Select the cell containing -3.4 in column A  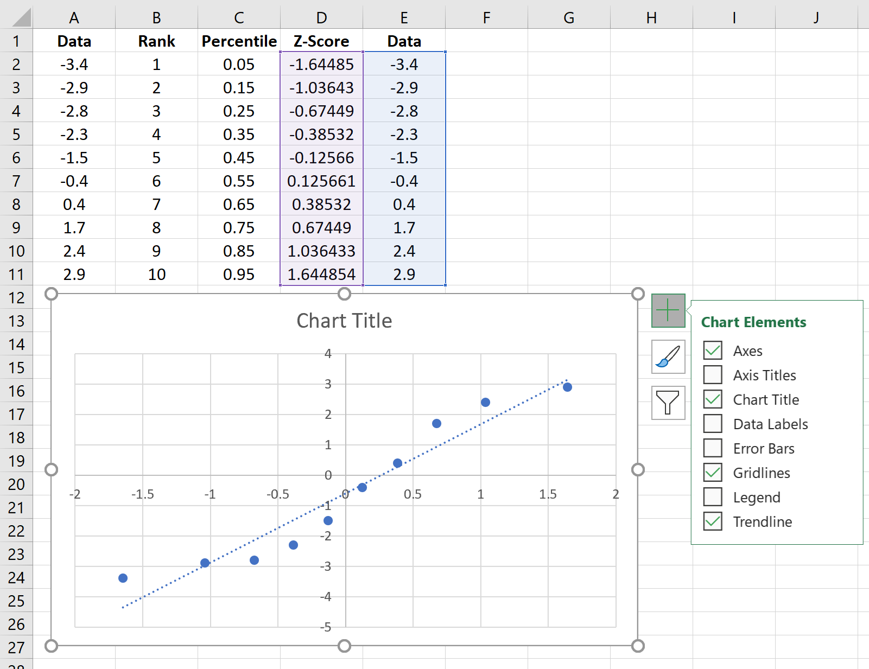pyautogui.click(x=74, y=64)
